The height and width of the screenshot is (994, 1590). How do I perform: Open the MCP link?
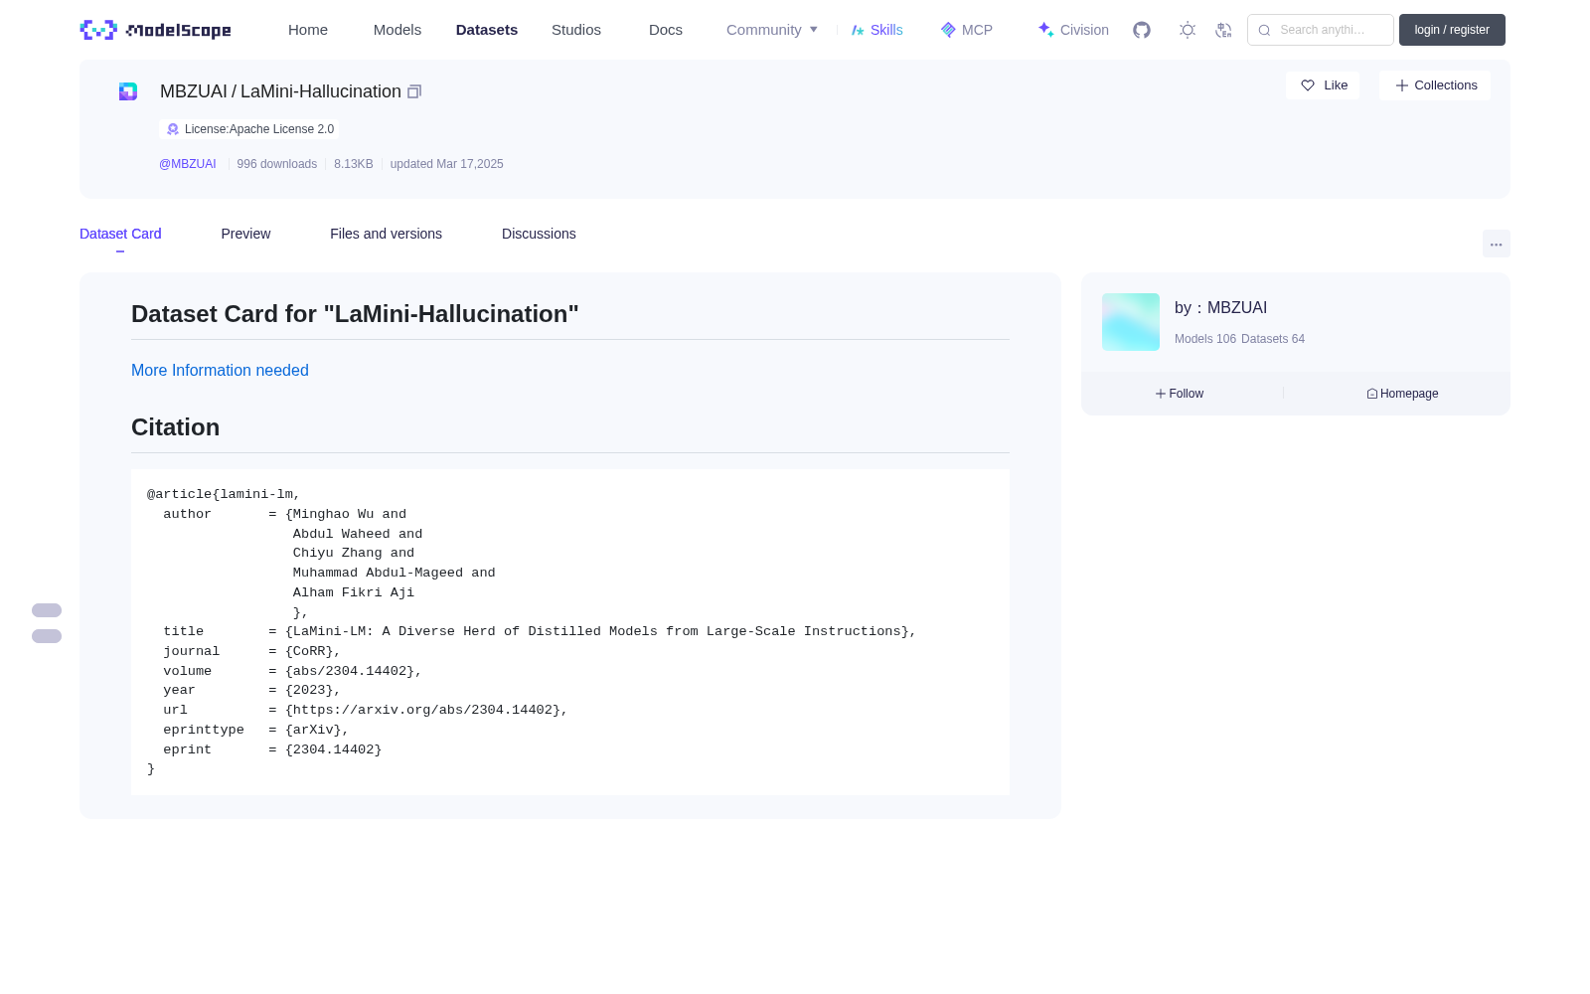point(966,30)
